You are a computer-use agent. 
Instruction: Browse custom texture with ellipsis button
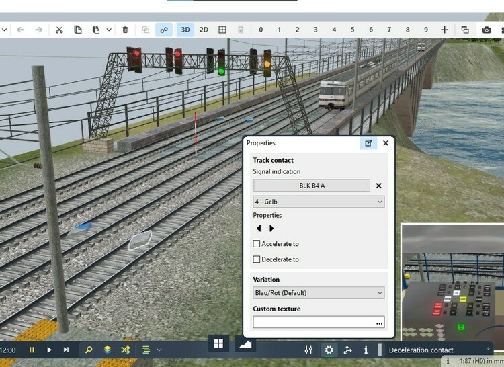(379, 323)
